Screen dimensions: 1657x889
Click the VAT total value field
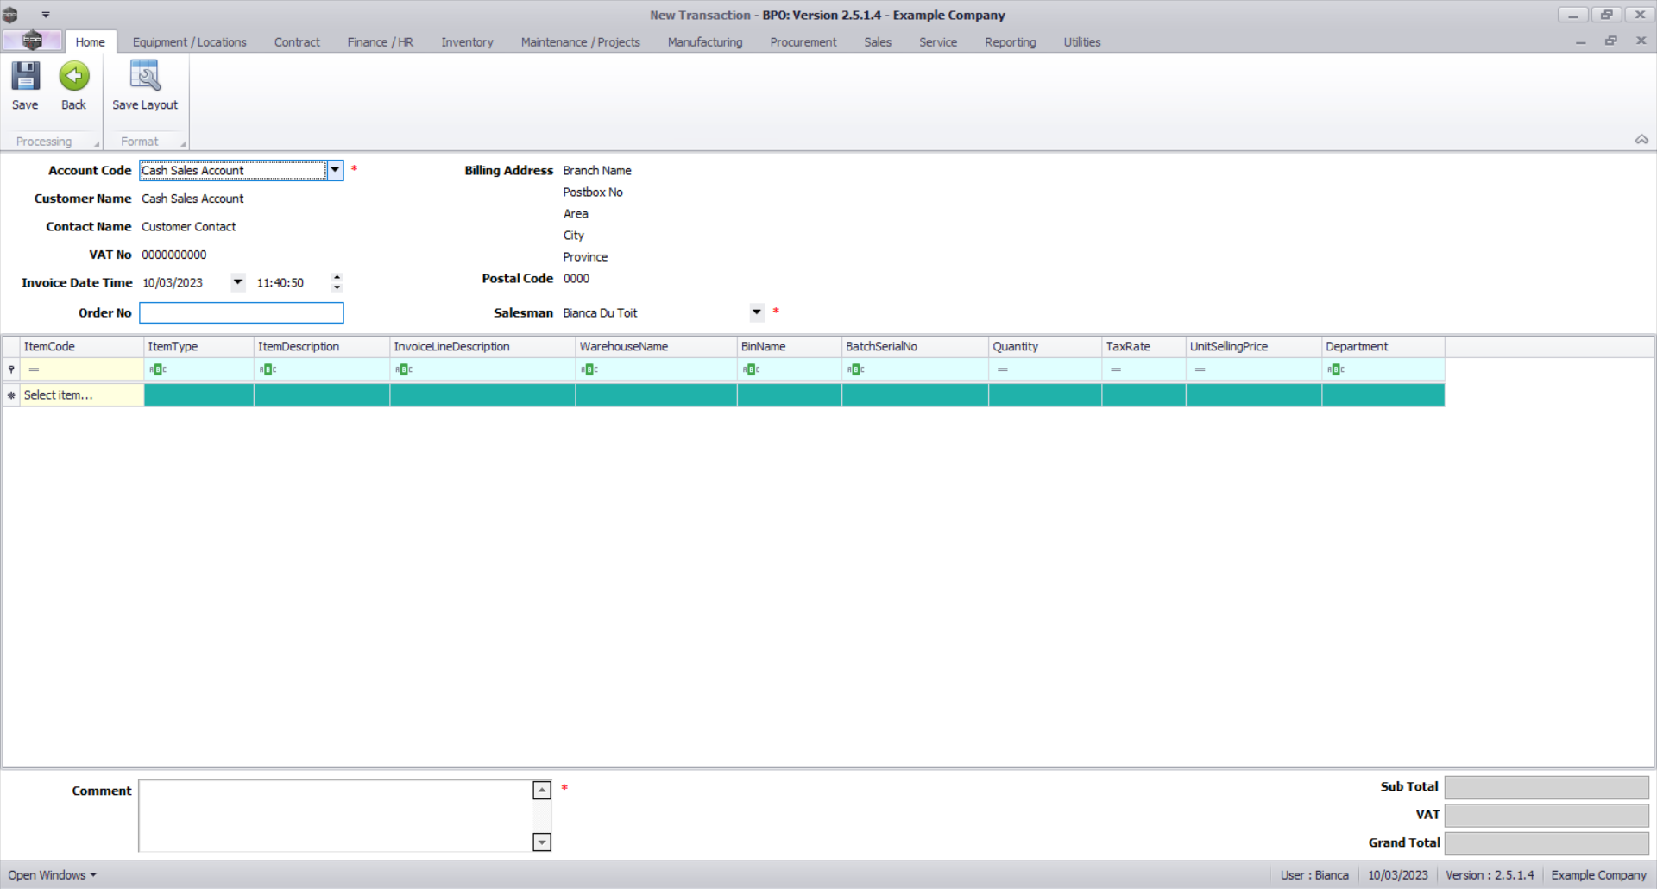coord(1547,815)
